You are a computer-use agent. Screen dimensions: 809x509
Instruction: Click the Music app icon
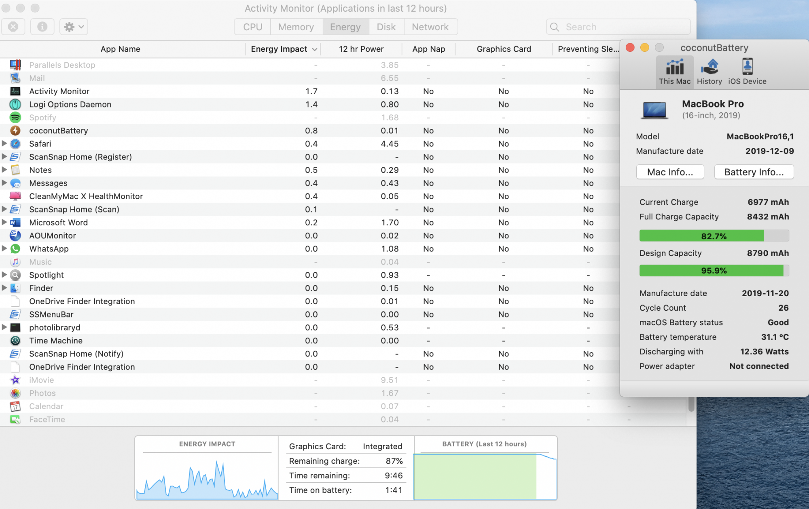15,262
